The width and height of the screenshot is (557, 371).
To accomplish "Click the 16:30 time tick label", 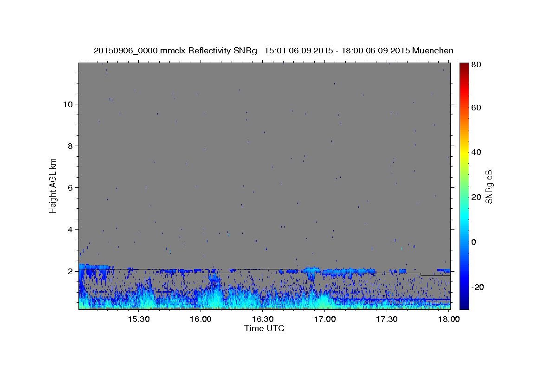I will tap(263, 320).
